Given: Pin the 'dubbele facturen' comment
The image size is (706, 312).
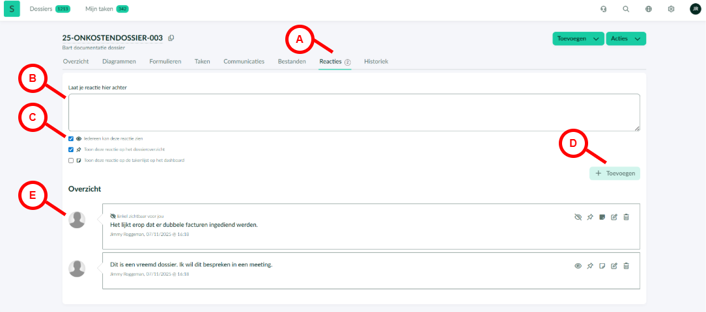Looking at the screenshot, I should pos(590,217).
